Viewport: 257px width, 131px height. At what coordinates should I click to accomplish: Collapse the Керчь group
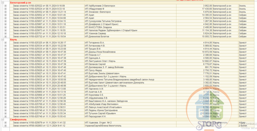tap(3, 39)
